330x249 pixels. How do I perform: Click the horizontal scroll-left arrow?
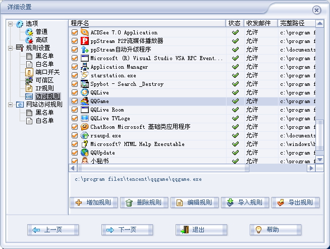click(73, 168)
